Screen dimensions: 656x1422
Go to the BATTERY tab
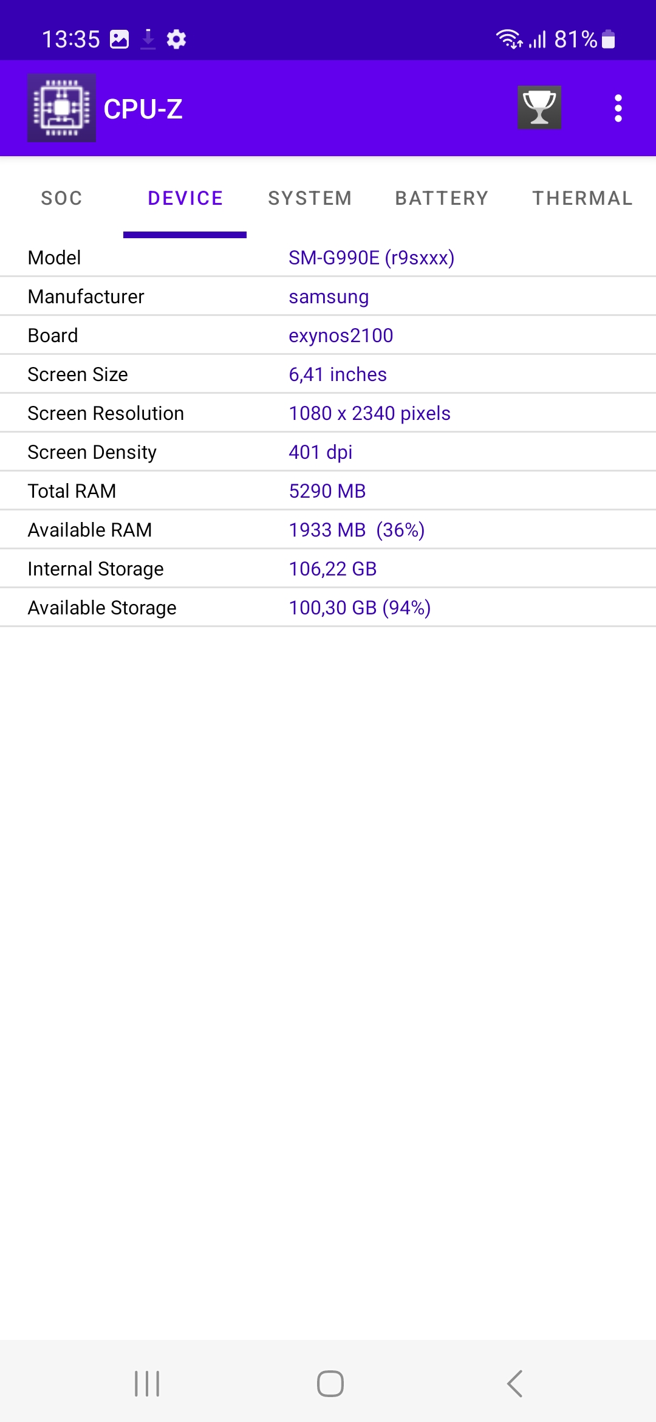442,198
